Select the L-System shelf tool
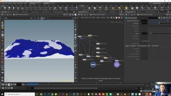This screenshot has width=171, height=96. pyautogui.click(x=72, y=9)
